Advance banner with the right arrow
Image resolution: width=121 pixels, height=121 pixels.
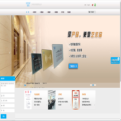(x=110, y=53)
